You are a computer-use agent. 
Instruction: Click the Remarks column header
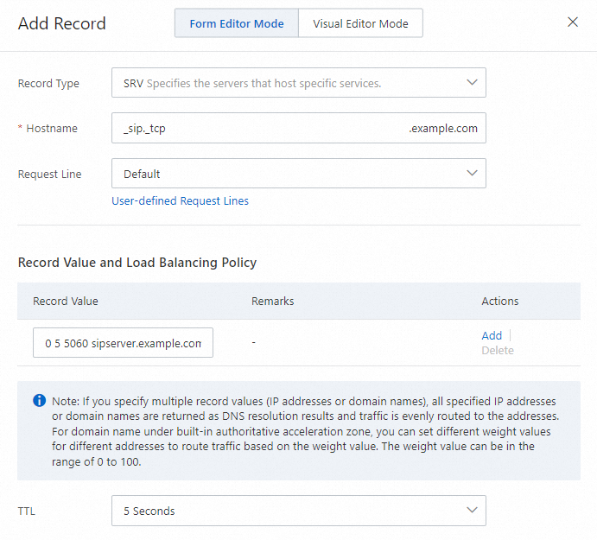pyautogui.click(x=272, y=302)
